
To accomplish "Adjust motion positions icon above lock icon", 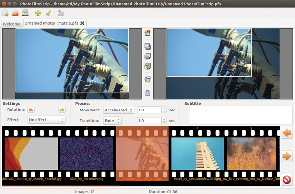I will (147, 79).
